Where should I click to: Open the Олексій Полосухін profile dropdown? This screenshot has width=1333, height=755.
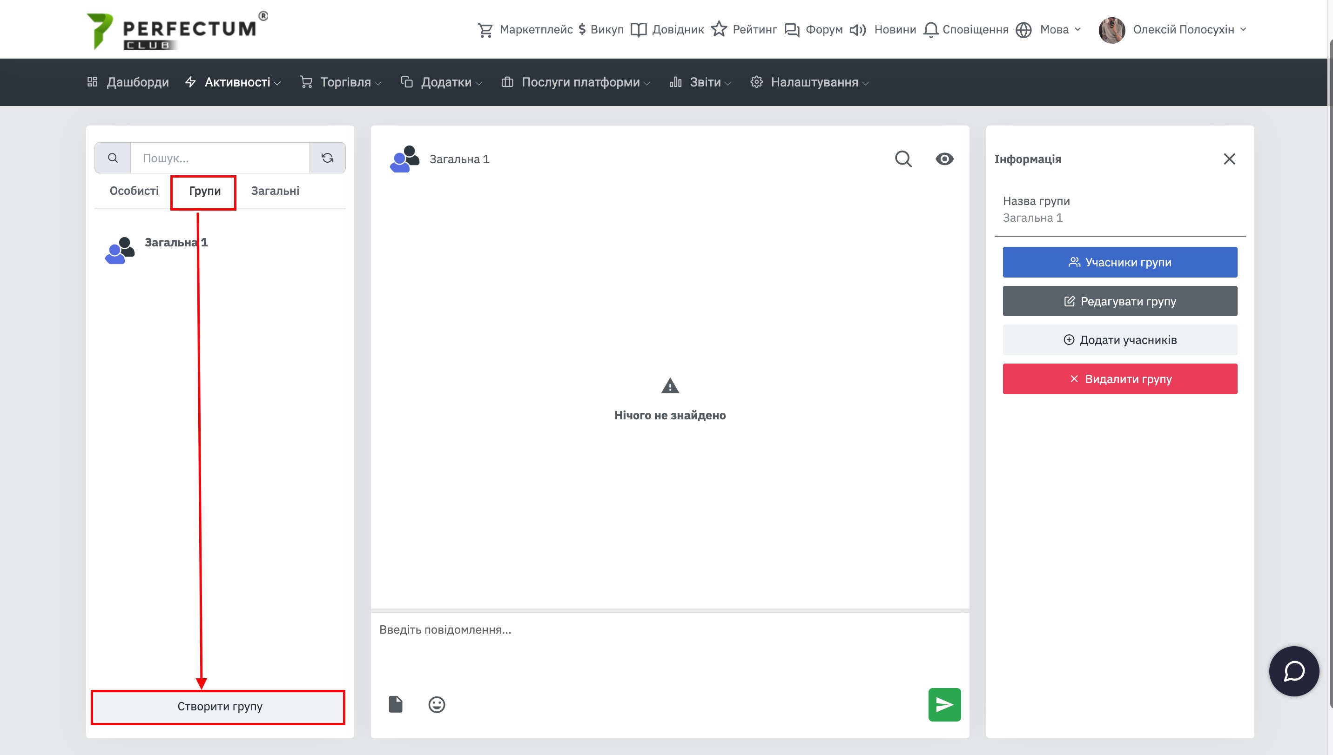1173,30
